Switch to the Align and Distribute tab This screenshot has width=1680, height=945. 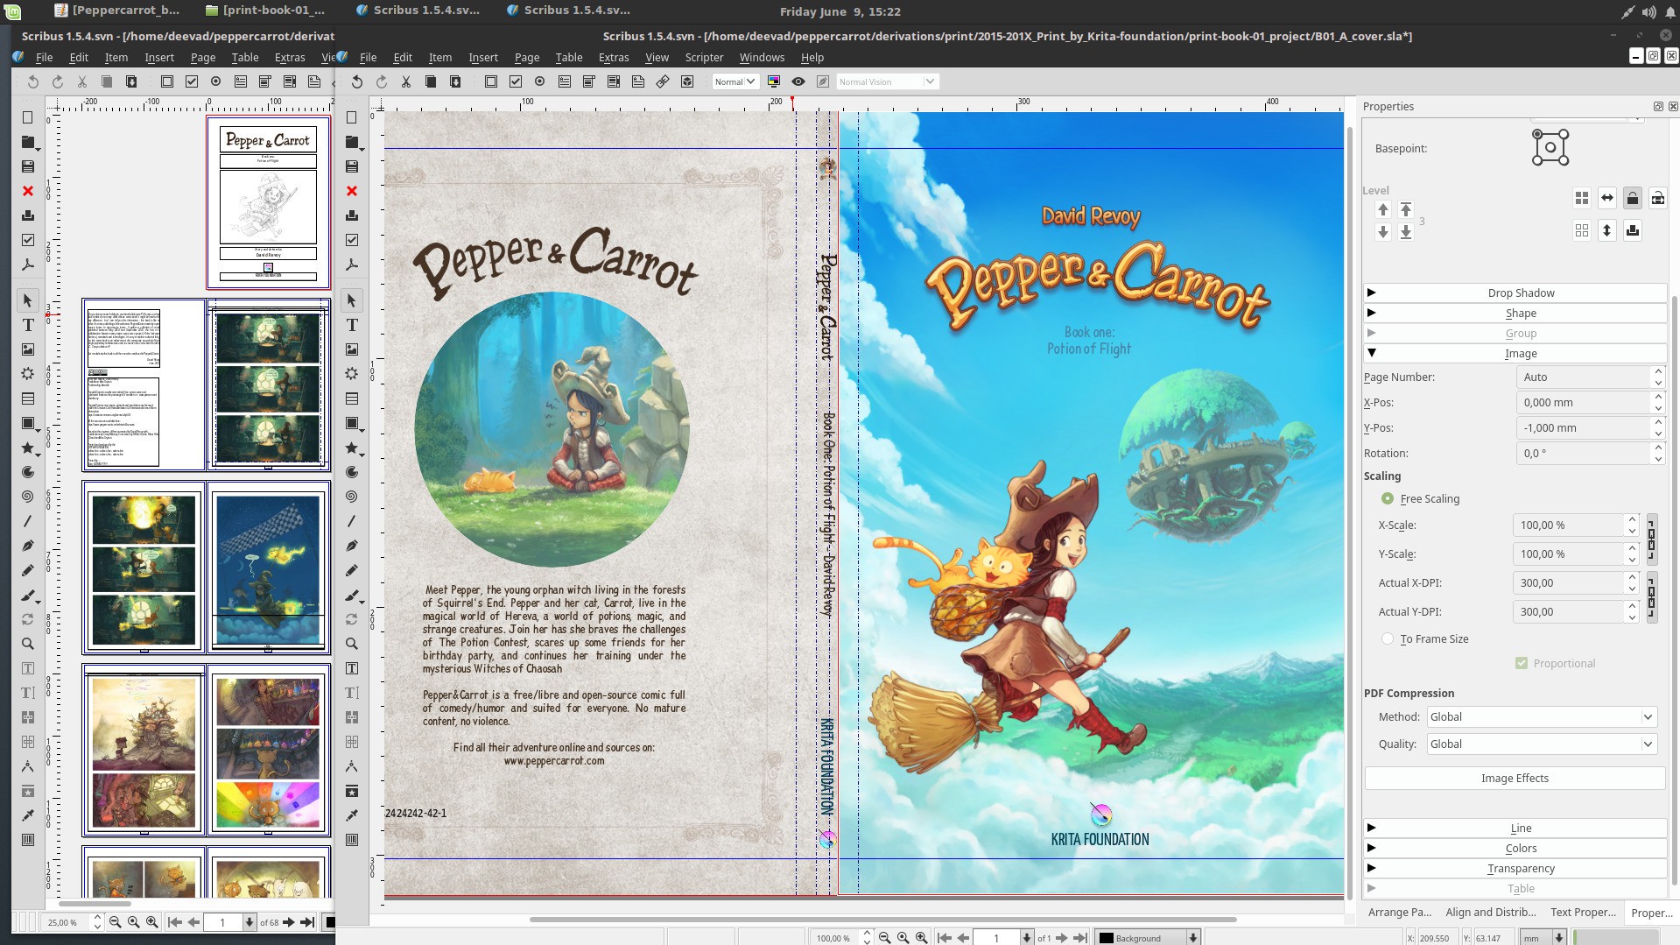(x=1490, y=912)
